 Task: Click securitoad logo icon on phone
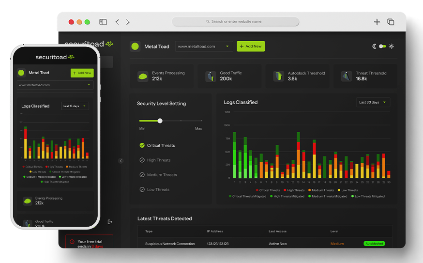(71, 57)
